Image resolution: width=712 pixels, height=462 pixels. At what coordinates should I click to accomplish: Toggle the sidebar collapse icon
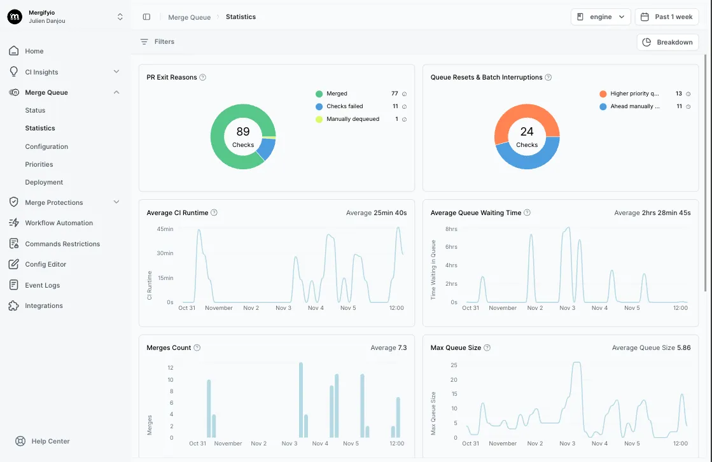tap(146, 17)
